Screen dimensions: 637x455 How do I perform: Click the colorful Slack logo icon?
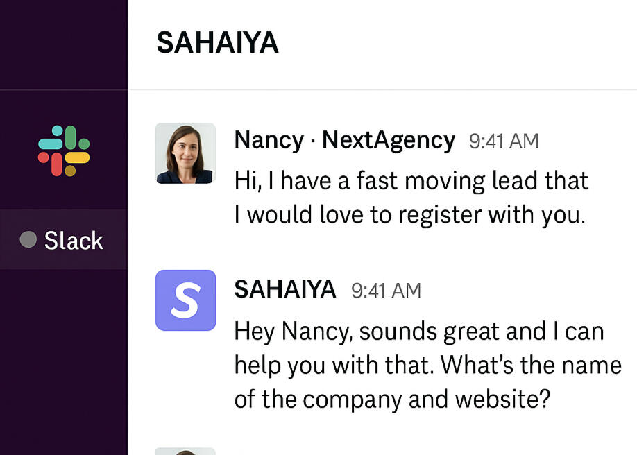click(x=64, y=151)
